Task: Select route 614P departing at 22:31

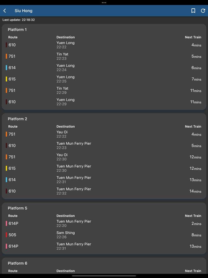Action: 104,246
